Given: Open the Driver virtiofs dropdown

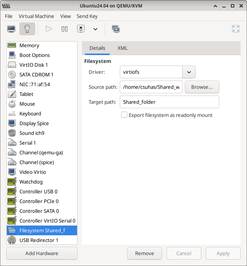Looking at the screenshot, I should click(189, 72).
